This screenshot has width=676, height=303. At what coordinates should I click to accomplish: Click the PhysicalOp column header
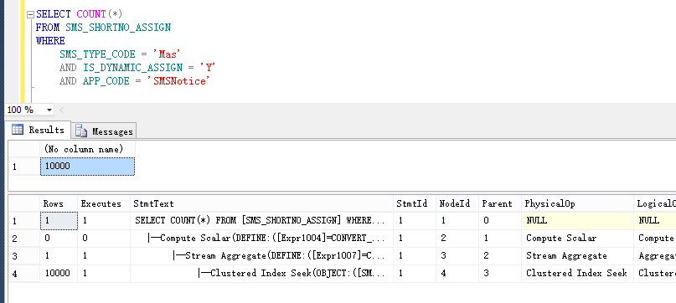pyautogui.click(x=577, y=203)
